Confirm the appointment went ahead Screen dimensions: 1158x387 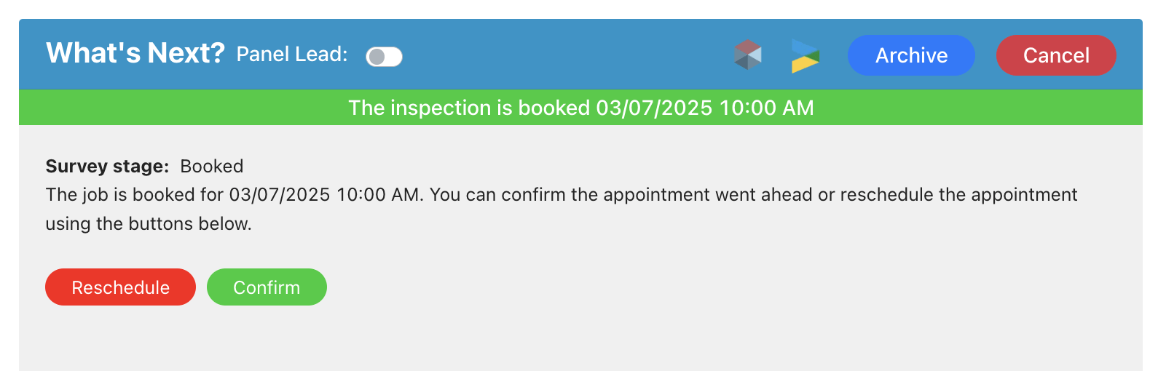267,287
